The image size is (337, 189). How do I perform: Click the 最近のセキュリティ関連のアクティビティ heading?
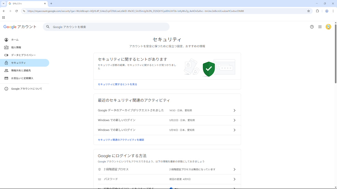134,100
